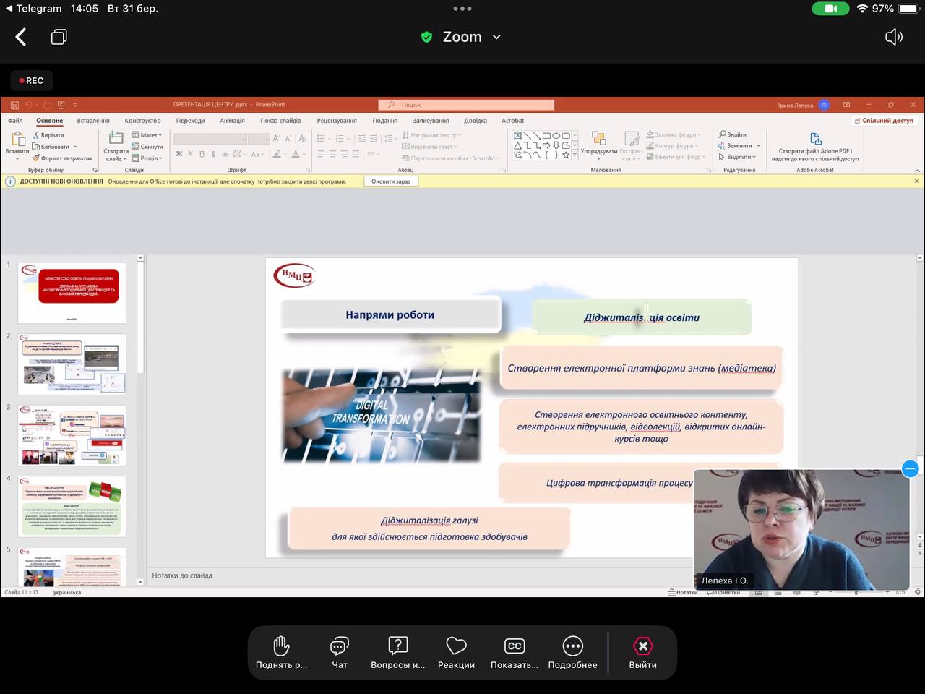Viewport: 925px width, 694px height.
Task: Minimize the speaker video with blue minus
Action: click(x=911, y=468)
